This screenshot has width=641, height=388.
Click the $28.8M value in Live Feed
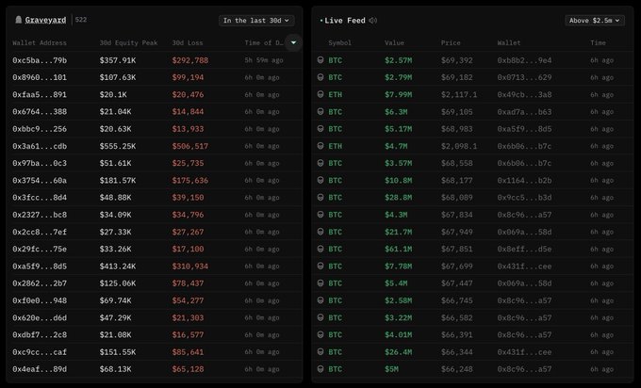click(x=398, y=198)
